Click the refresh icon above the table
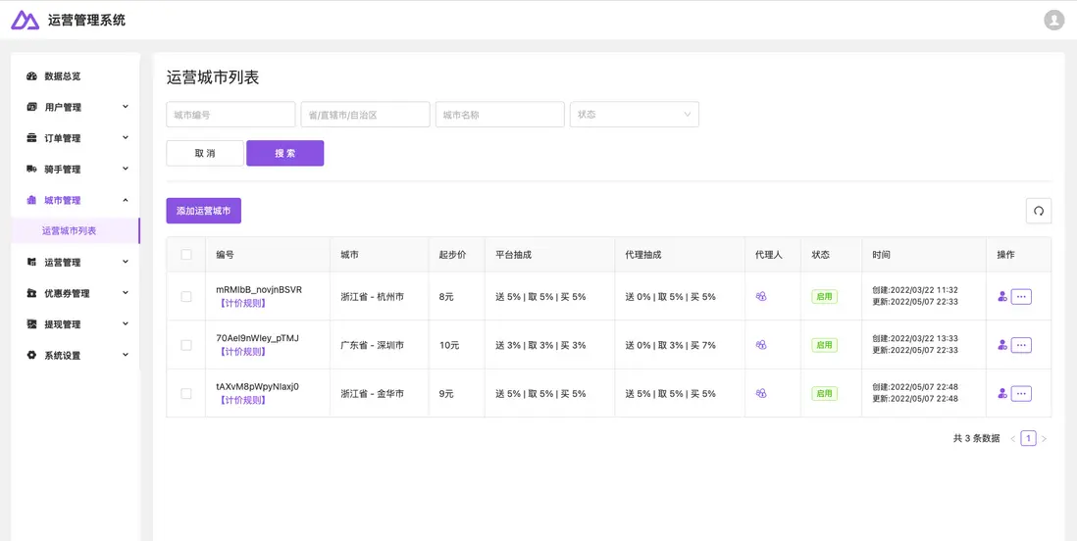The width and height of the screenshot is (1077, 541). [1038, 211]
